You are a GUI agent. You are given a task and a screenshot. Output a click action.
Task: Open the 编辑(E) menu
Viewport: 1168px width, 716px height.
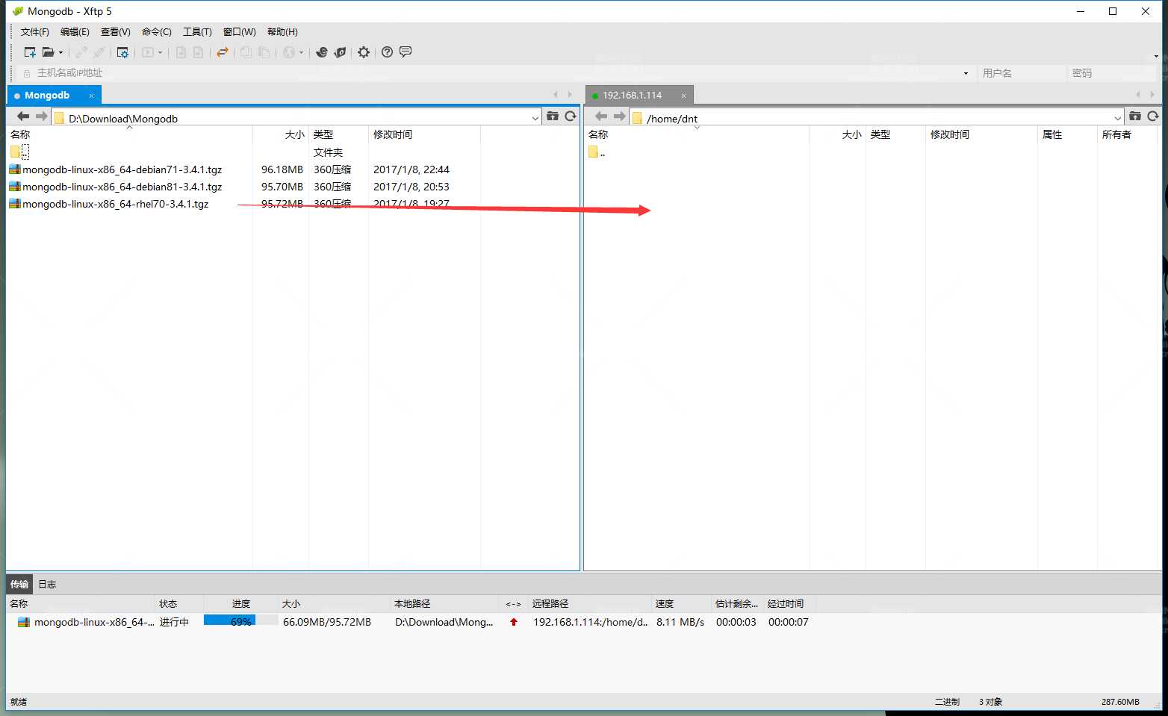tap(75, 32)
